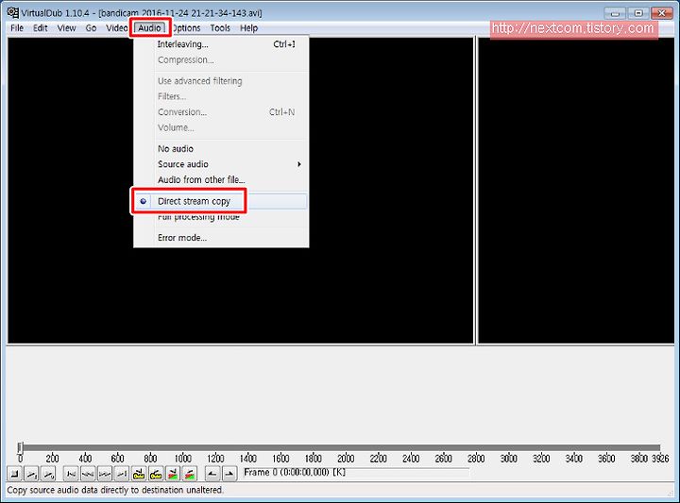The height and width of the screenshot is (503, 680).
Task: Close the open Audio menu
Action: [149, 28]
